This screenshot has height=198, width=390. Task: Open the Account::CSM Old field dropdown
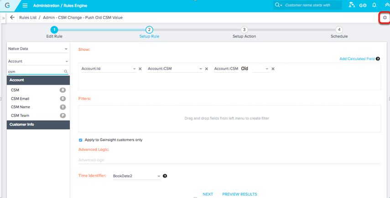point(241,69)
